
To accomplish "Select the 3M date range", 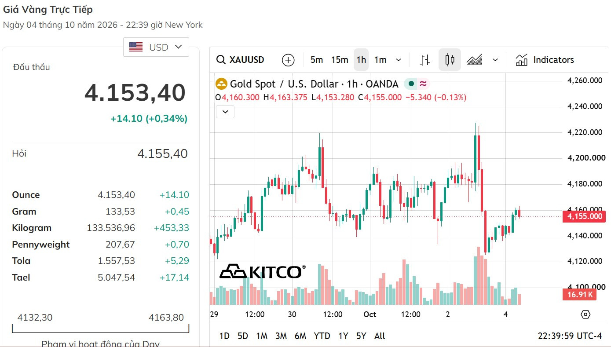I will click(281, 336).
